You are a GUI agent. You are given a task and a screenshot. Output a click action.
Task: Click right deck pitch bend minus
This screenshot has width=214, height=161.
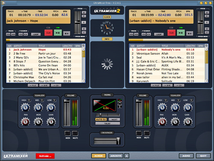(207, 33)
